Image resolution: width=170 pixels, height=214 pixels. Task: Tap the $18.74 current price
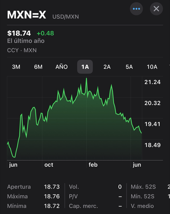[x=19, y=33]
